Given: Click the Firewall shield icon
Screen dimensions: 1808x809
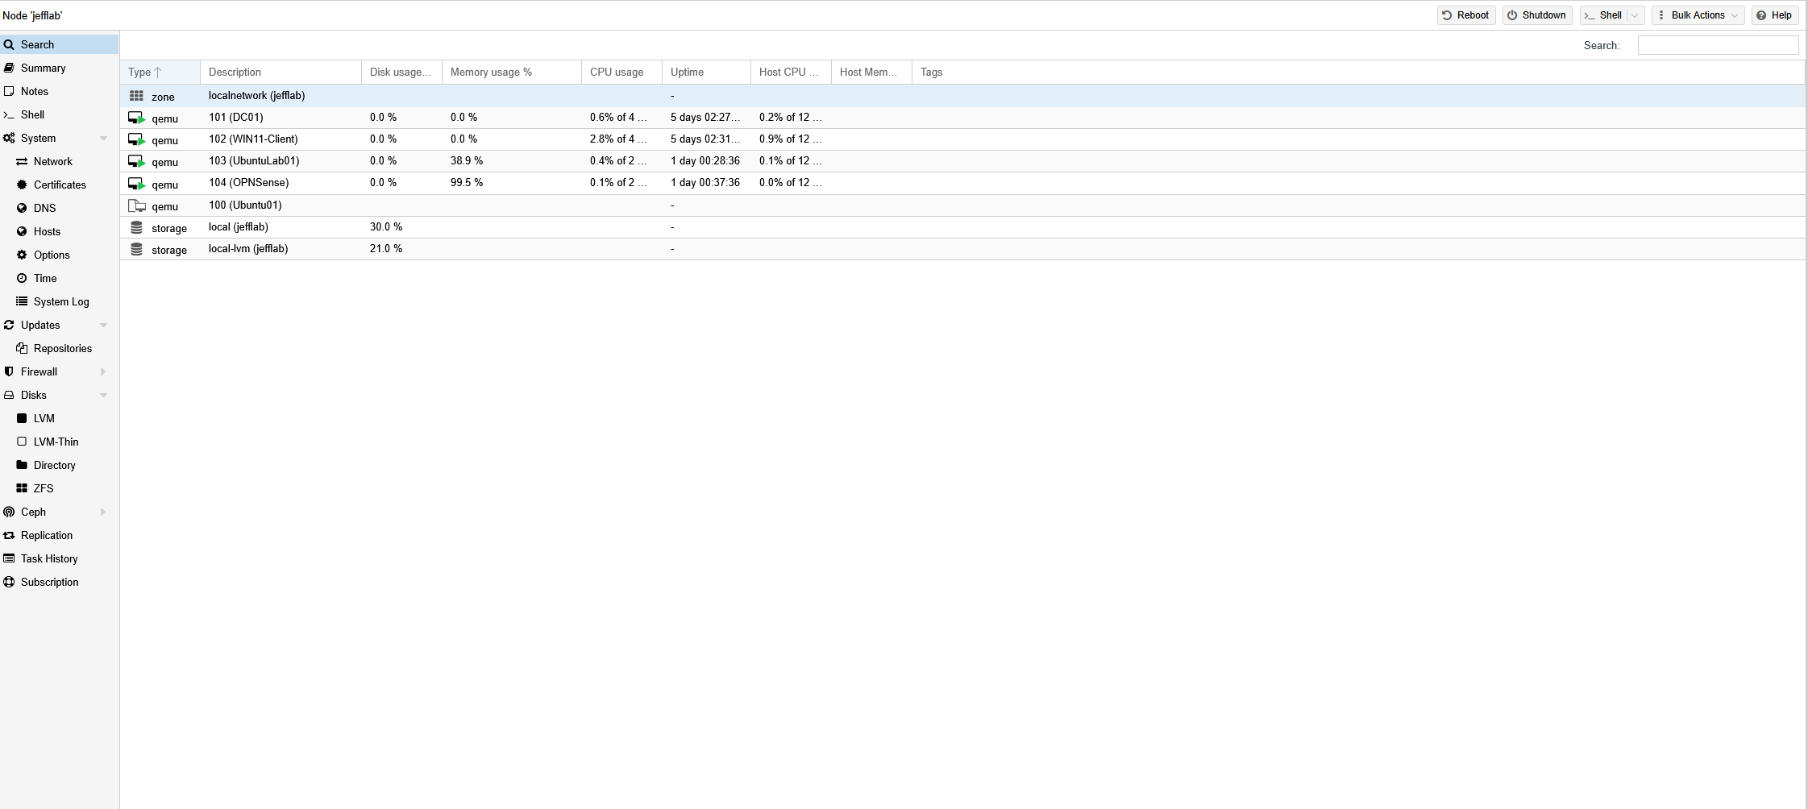Looking at the screenshot, I should click(x=9, y=372).
